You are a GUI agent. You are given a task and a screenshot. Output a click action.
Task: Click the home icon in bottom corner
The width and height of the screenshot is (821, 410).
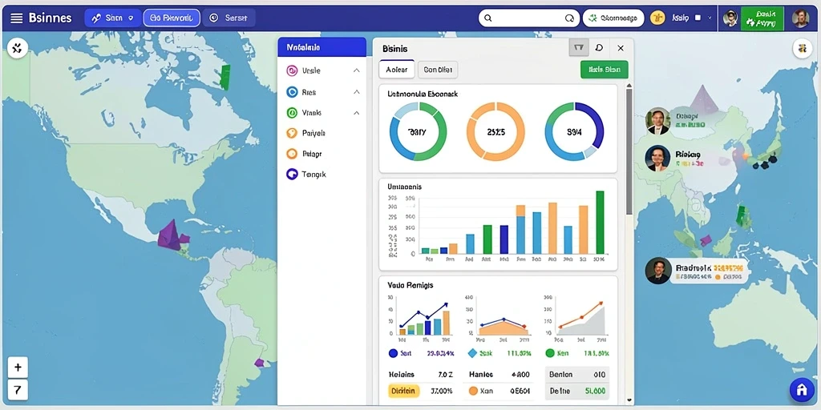[x=802, y=390]
